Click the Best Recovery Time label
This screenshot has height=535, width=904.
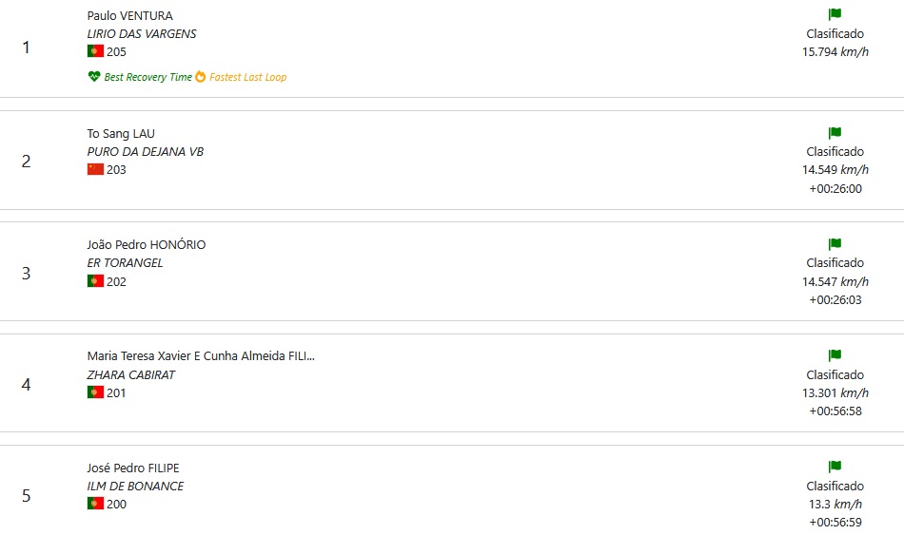pos(148,77)
